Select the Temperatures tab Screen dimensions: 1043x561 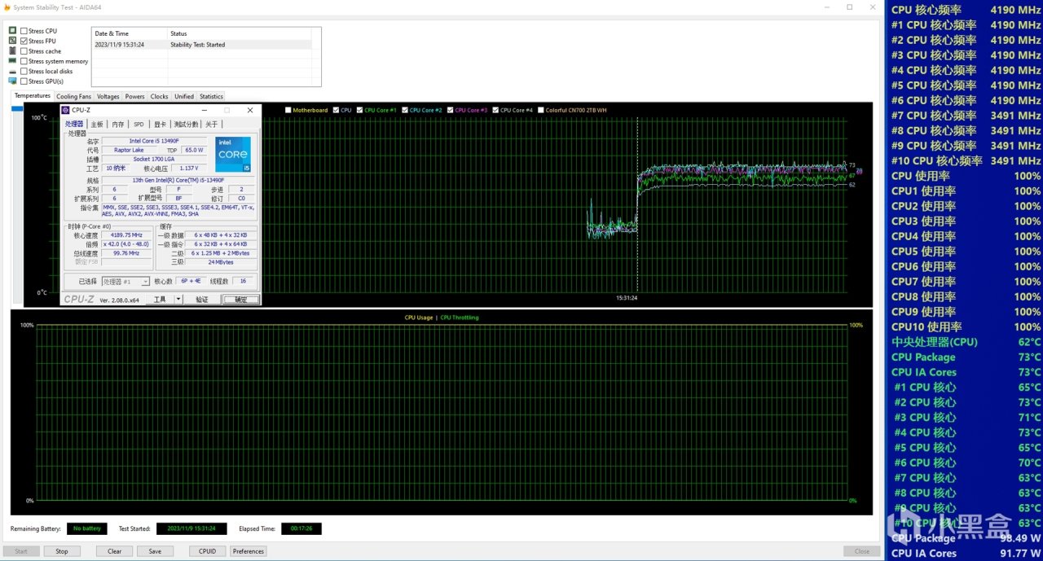pyautogui.click(x=33, y=95)
